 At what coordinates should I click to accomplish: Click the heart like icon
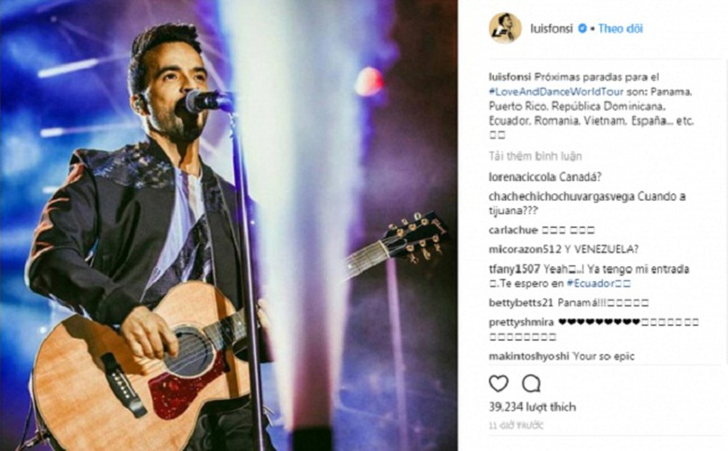tap(498, 384)
